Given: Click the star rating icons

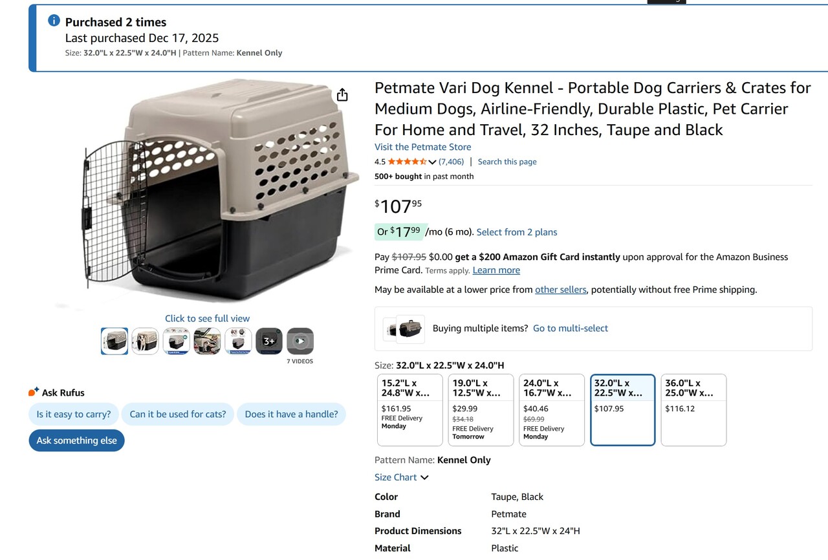Looking at the screenshot, I should [x=406, y=162].
